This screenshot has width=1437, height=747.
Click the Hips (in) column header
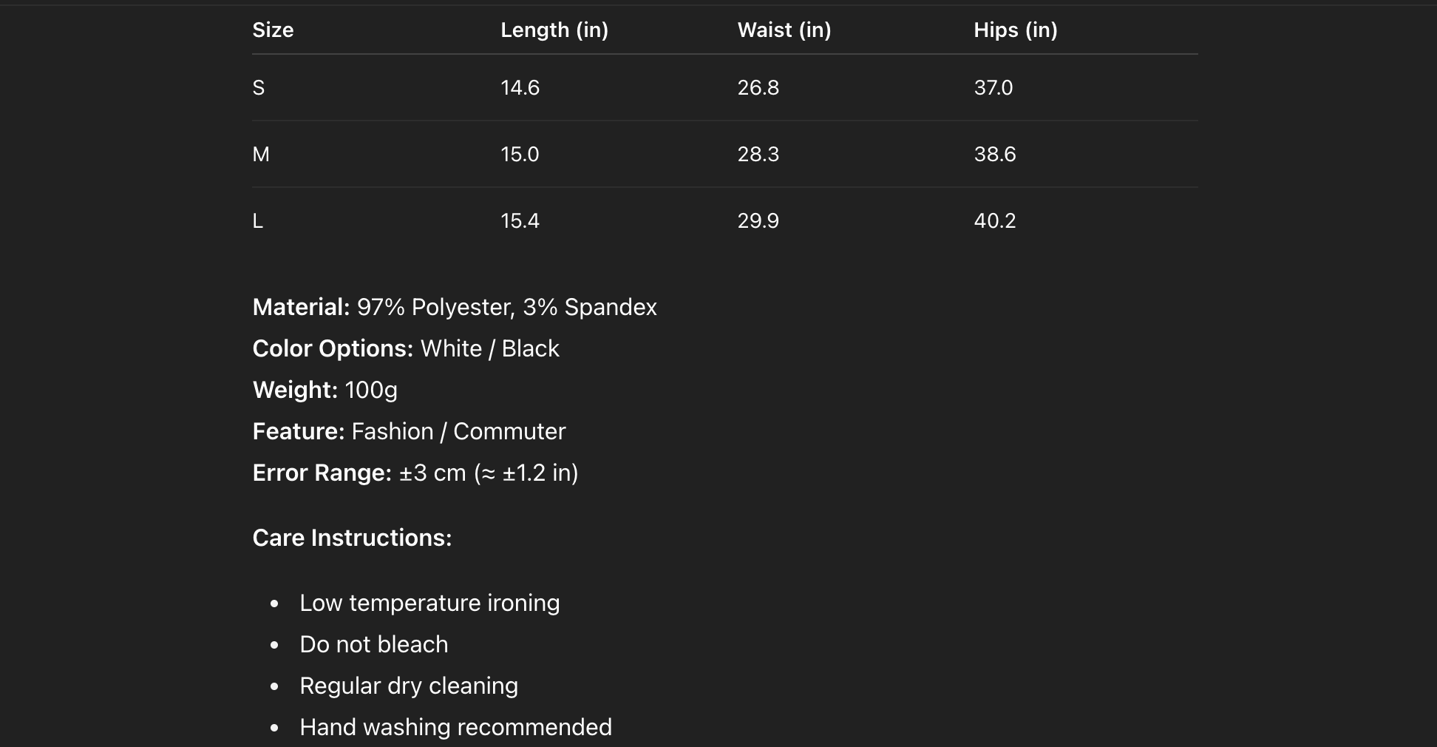click(1015, 30)
